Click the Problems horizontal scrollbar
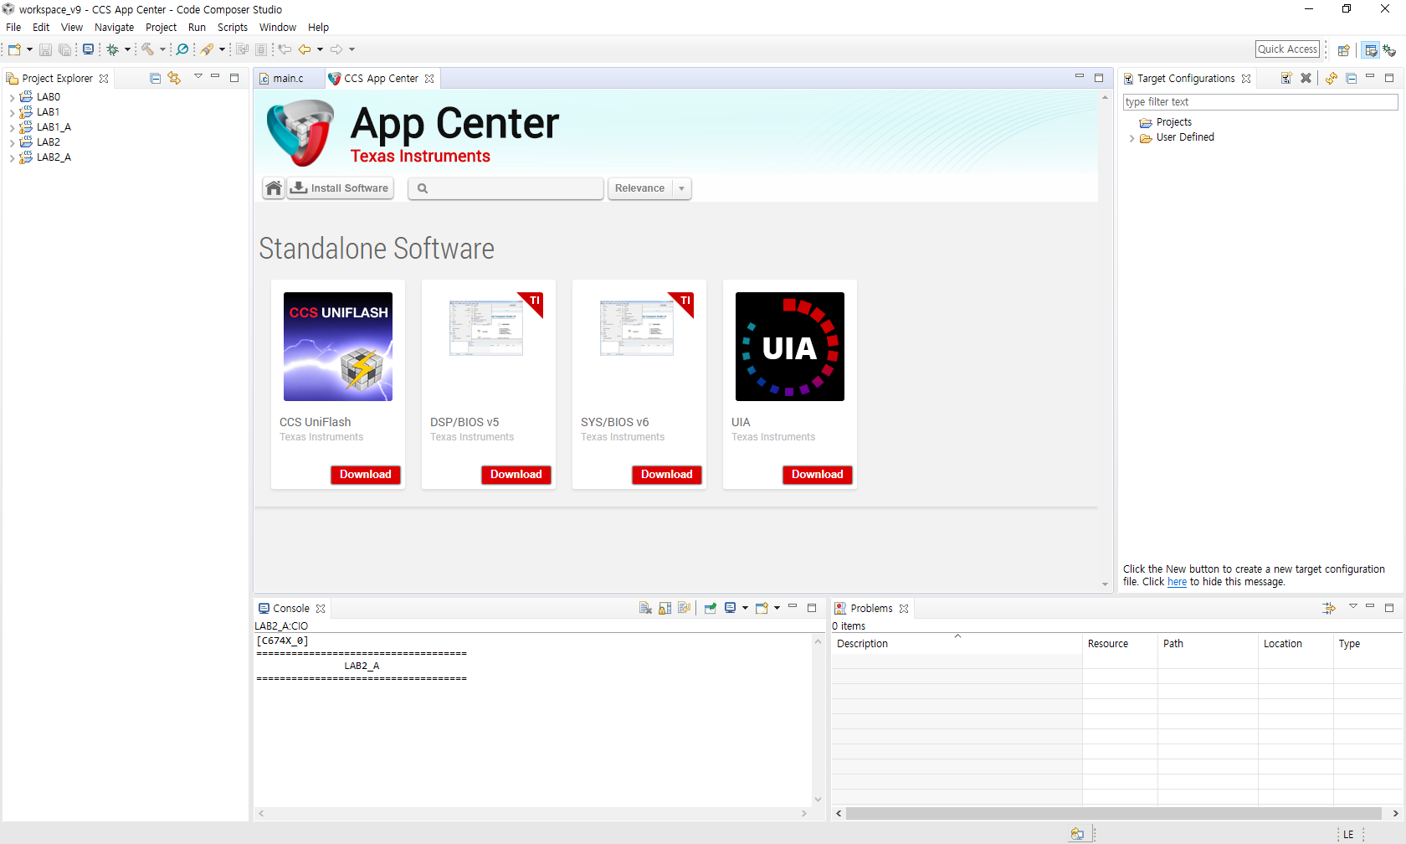 [x=1113, y=813]
